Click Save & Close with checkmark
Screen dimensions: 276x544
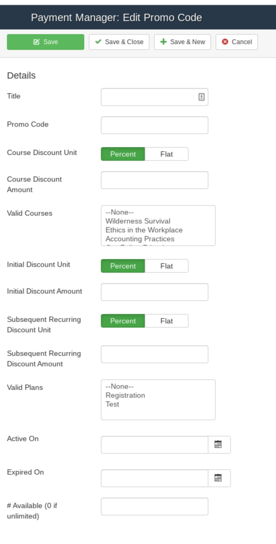(x=119, y=42)
